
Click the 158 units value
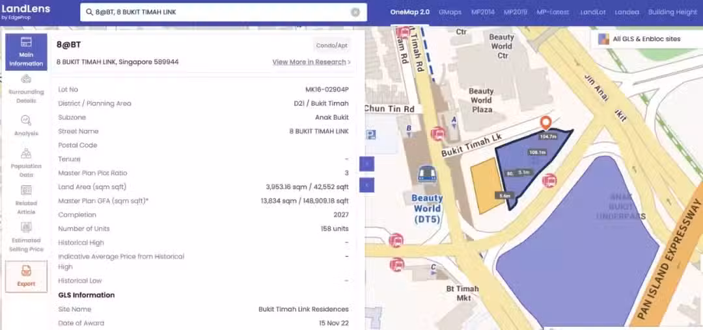[335, 229]
